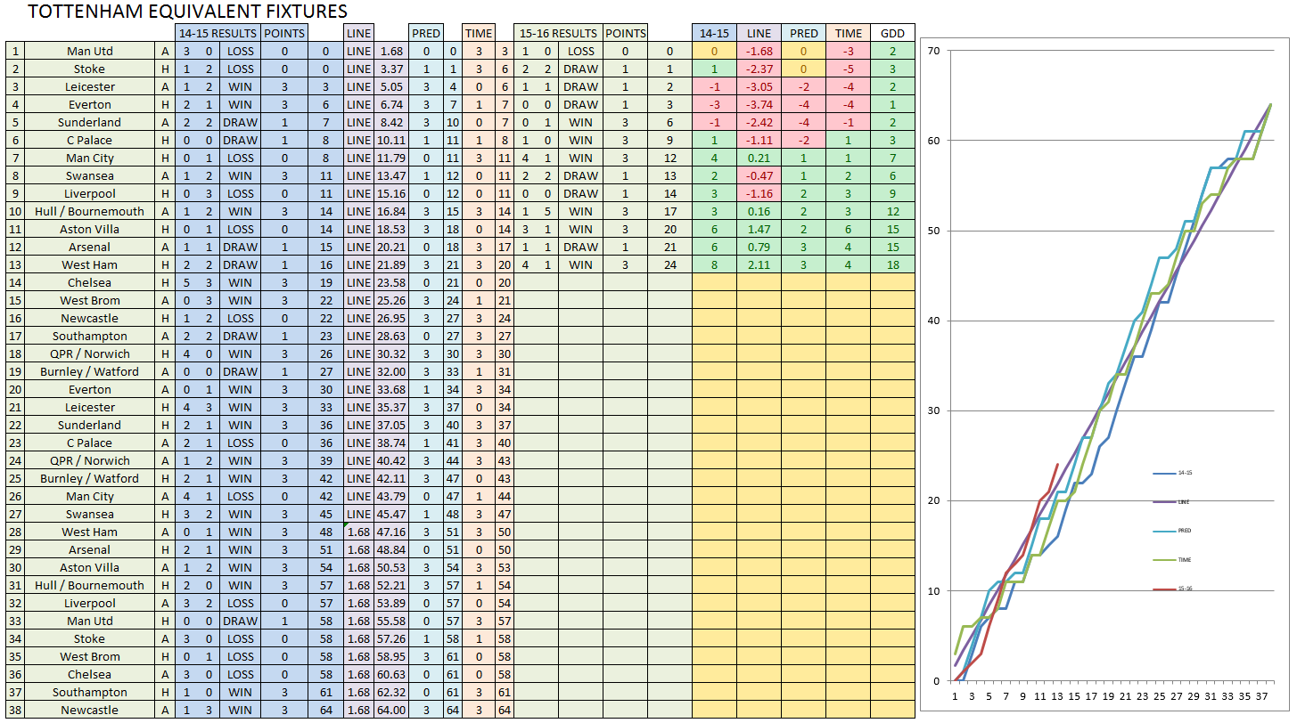This screenshot has height=723, width=1297.
Task: Select the Man Utd cell in row 1
Action: click(x=90, y=51)
